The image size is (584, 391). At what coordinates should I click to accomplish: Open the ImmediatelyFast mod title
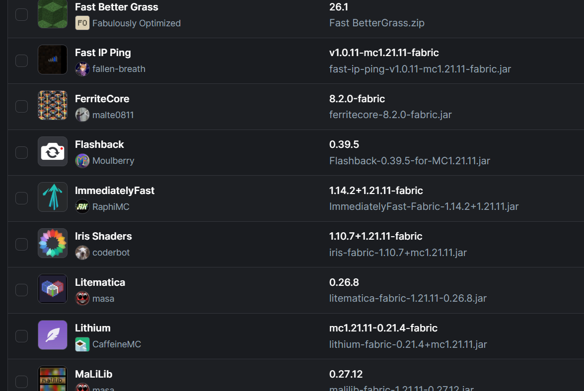tap(115, 191)
